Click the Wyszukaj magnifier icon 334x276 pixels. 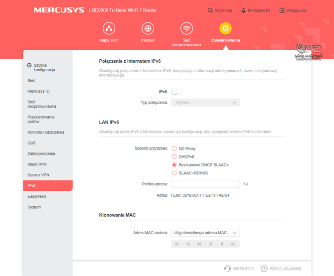(210, 10)
